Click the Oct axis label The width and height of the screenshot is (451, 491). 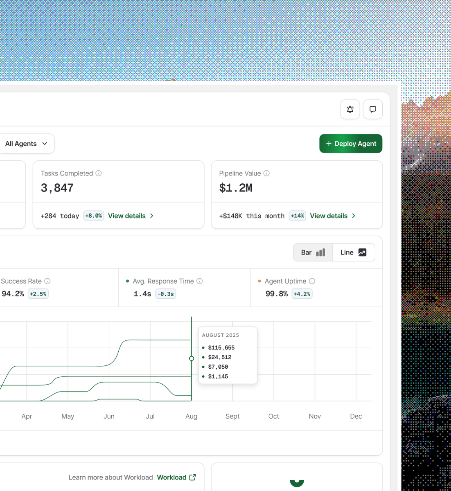pyautogui.click(x=274, y=416)
